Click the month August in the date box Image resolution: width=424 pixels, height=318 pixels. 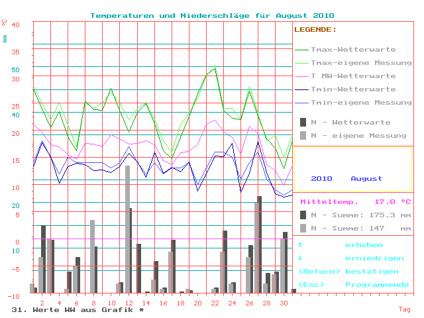click(366, 178)
